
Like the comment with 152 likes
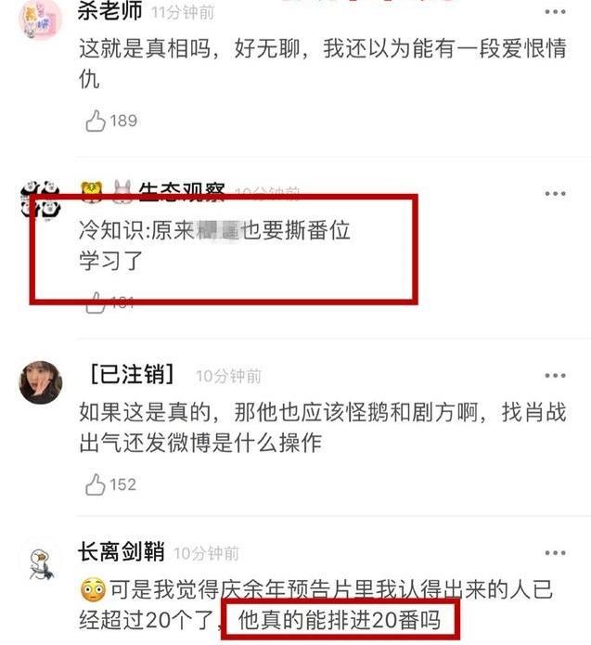[x=96, y=484]
